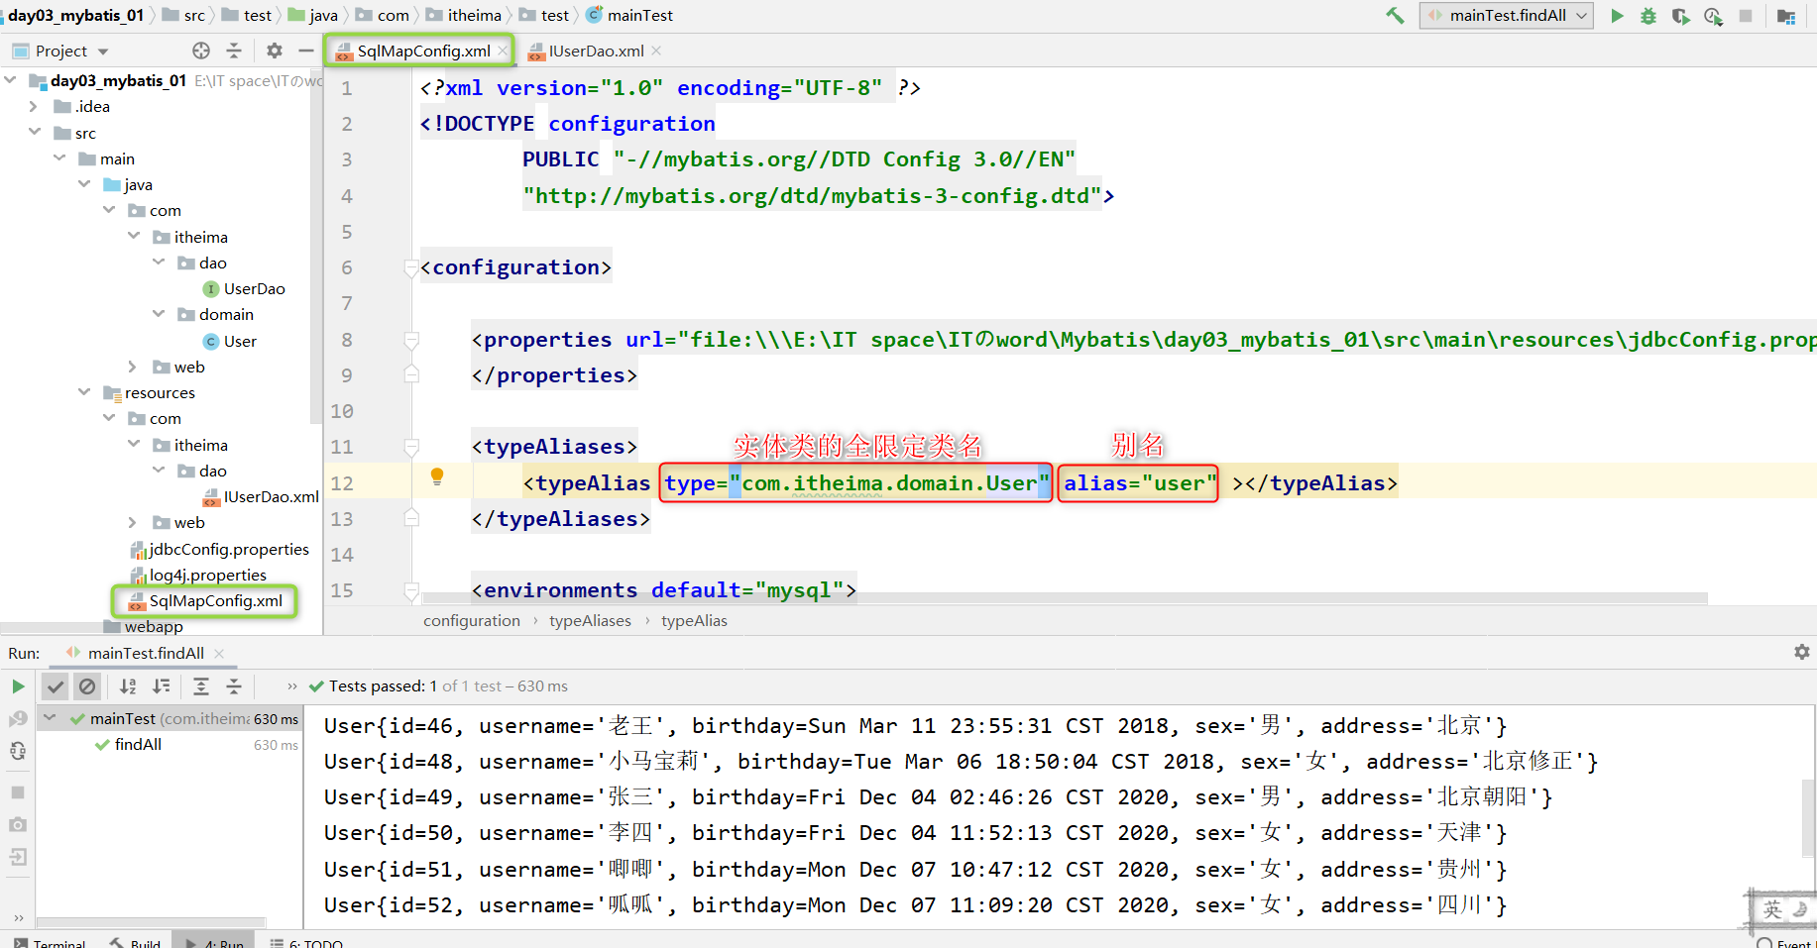Viewport: 1817px width, 948px height.
Task: Hide the Project tool window
Action: pyautogui.click(x=306, y=51)
